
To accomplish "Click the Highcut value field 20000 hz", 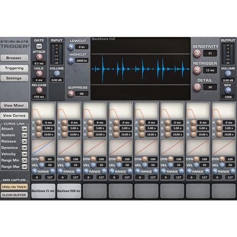I will pos(82,61).
